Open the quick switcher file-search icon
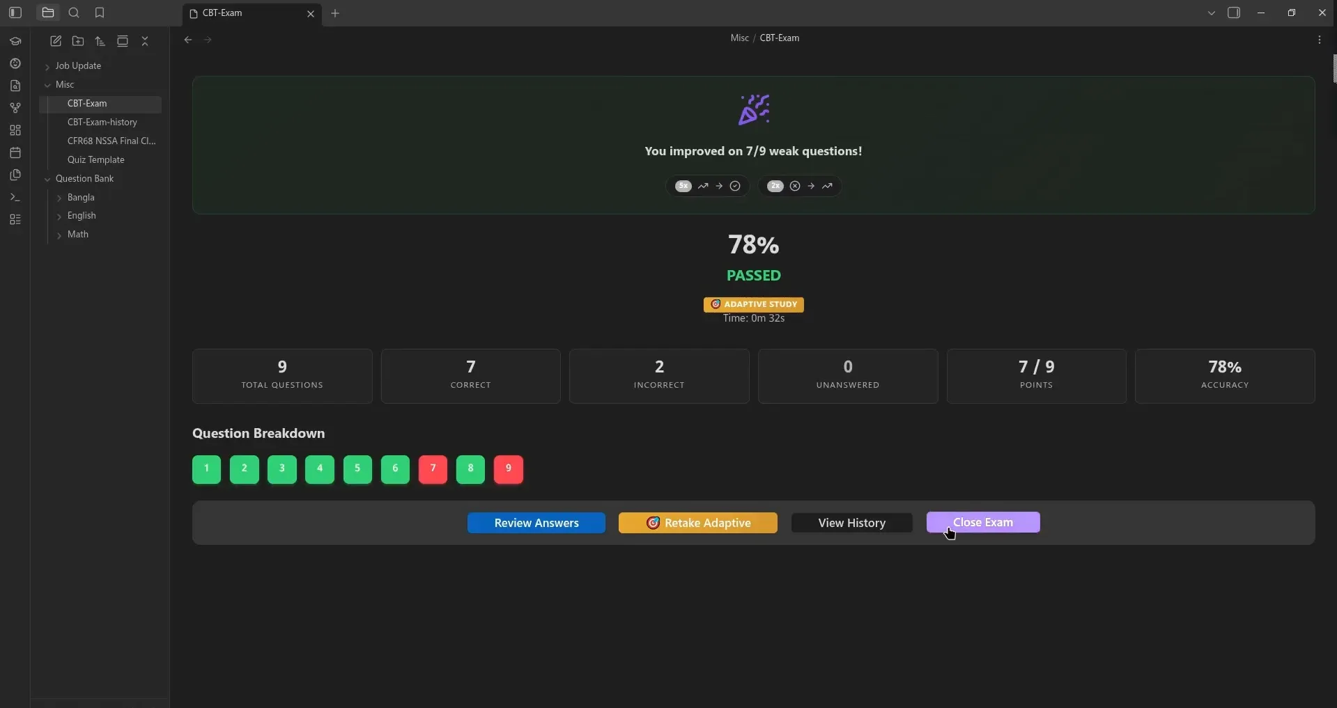 pos(15,86)
